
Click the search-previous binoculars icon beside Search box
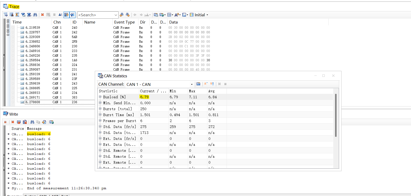(x=122, y=15)
